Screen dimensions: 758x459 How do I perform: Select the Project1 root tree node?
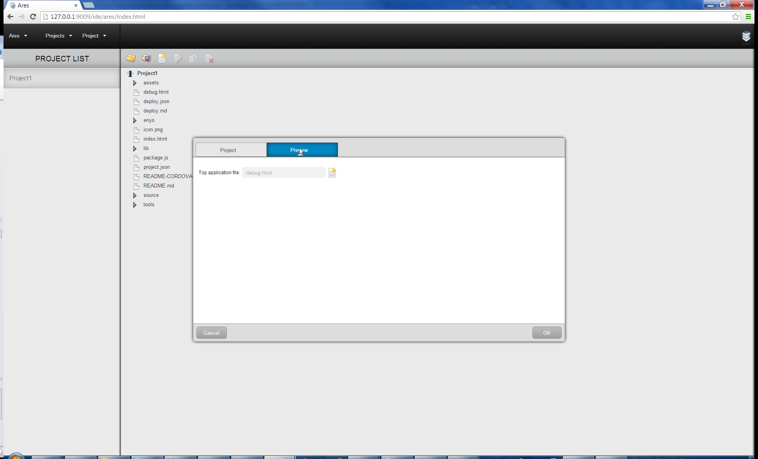[147, 73]
